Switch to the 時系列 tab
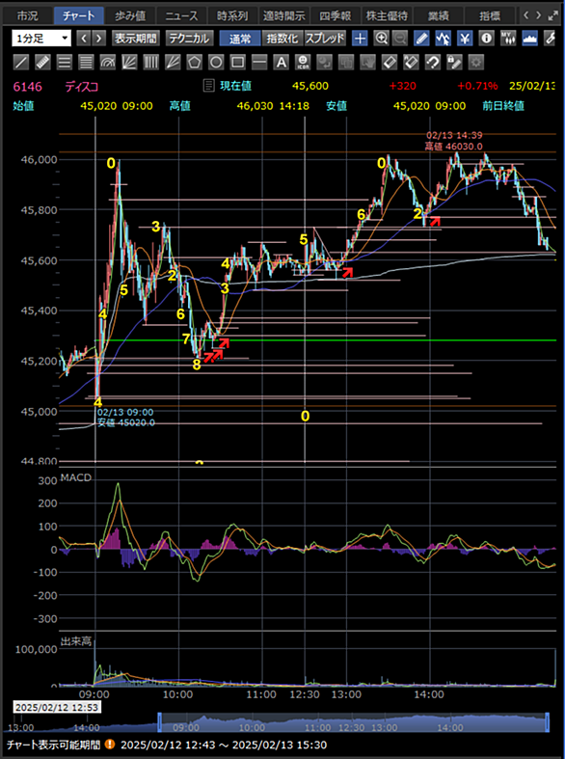This screenshot has height=759, width=565. [232, 16]
